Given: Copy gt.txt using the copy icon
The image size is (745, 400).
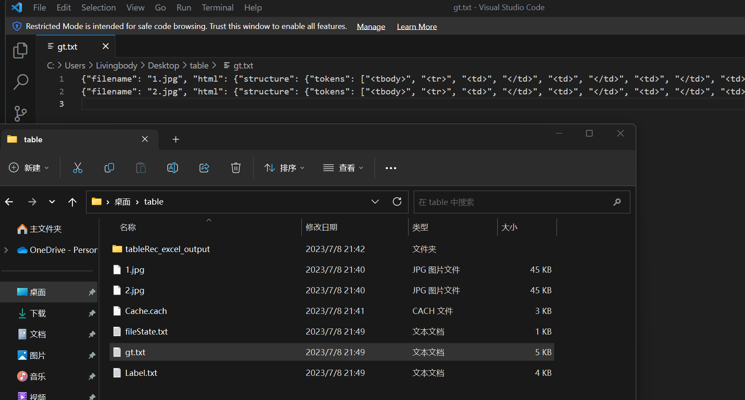Looking at the screenshot, I should pos(109,168).
